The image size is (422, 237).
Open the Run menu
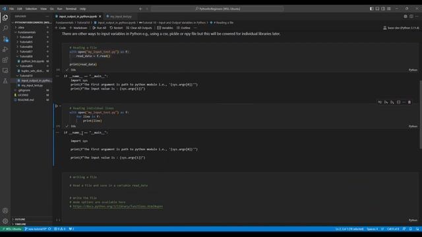click(x=59, y=9)
